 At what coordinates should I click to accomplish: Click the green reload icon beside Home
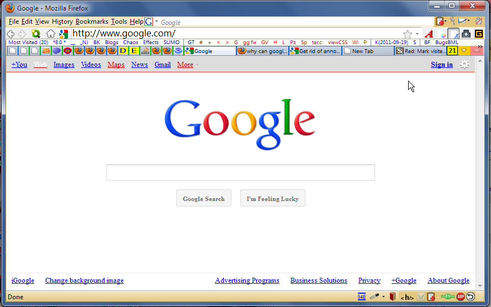point(36,34)
